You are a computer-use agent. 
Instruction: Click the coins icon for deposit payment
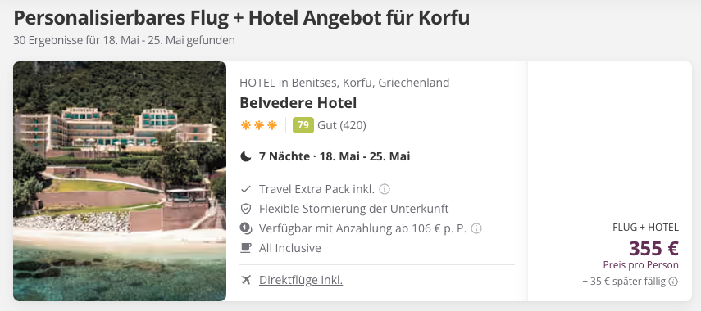pyautogui.click(x=245, y=228)
